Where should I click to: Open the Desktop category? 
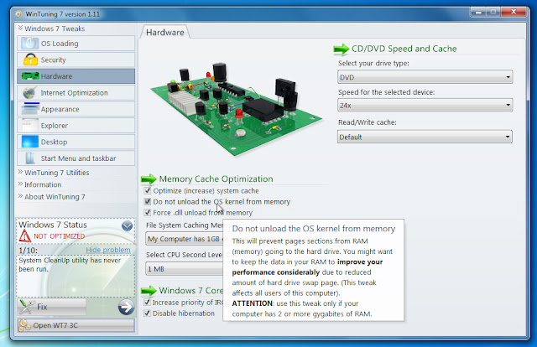[x=76, y=142]
